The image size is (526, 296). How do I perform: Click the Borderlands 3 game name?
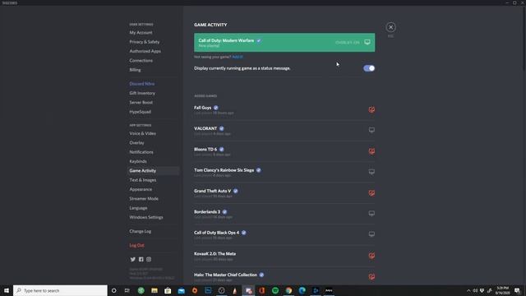207,212
